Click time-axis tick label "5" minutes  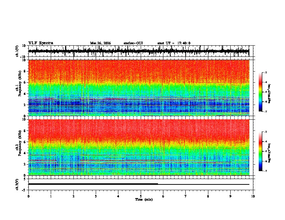tap(141, 196)
